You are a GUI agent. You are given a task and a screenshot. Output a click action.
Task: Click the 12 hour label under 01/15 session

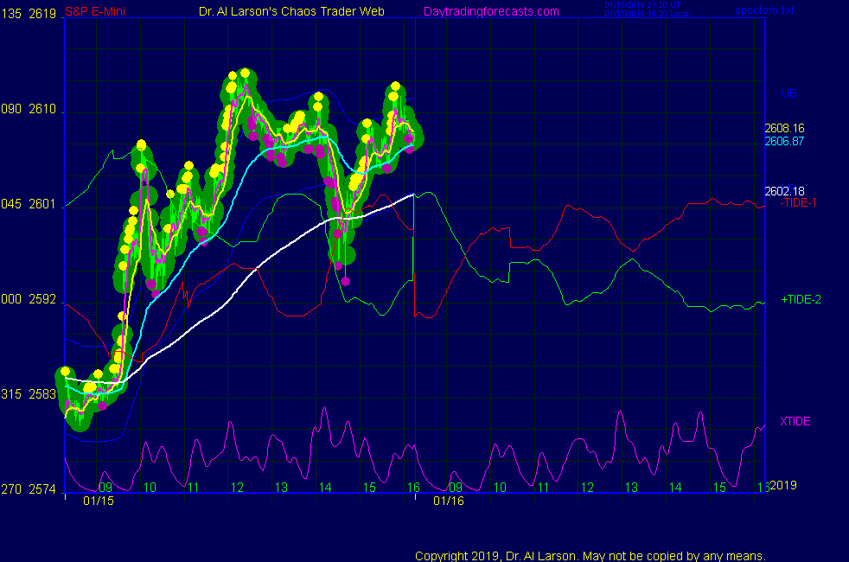point(237,488)
